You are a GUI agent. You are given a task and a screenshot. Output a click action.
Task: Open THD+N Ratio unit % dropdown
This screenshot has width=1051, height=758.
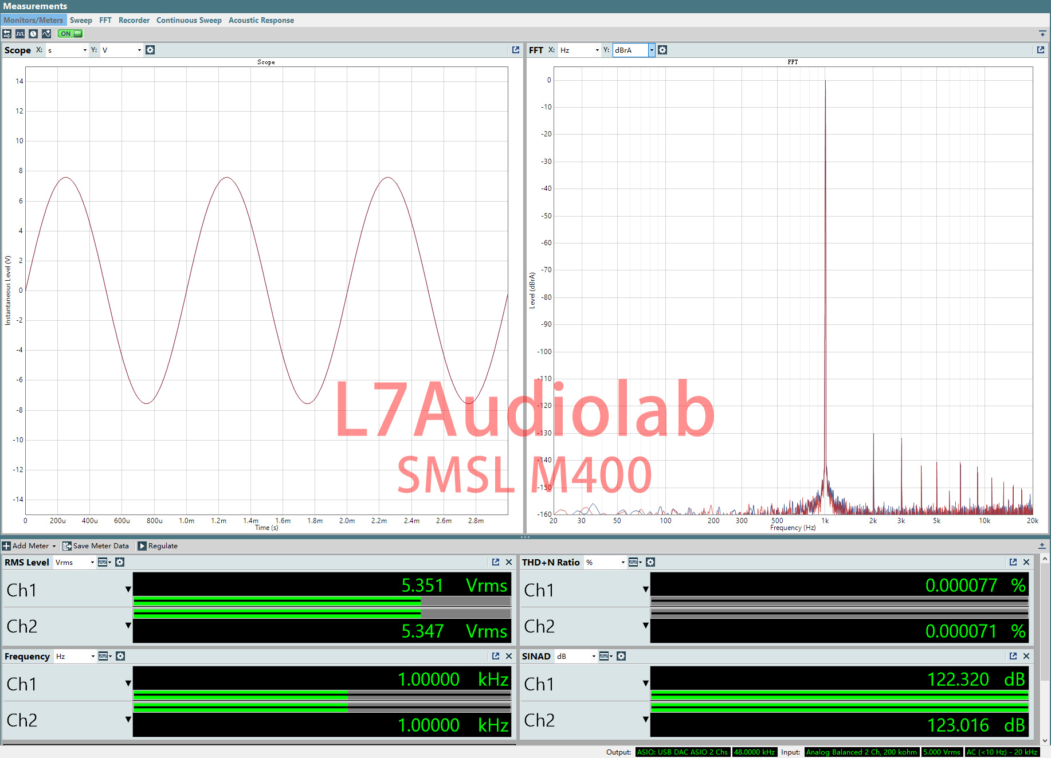605,562
